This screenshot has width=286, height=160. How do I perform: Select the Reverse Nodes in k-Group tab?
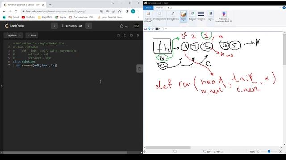pos(24,5)
